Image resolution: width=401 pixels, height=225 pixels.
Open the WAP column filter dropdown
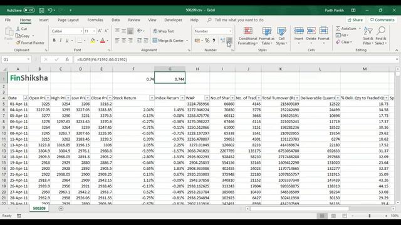click(x=207, y=98)
